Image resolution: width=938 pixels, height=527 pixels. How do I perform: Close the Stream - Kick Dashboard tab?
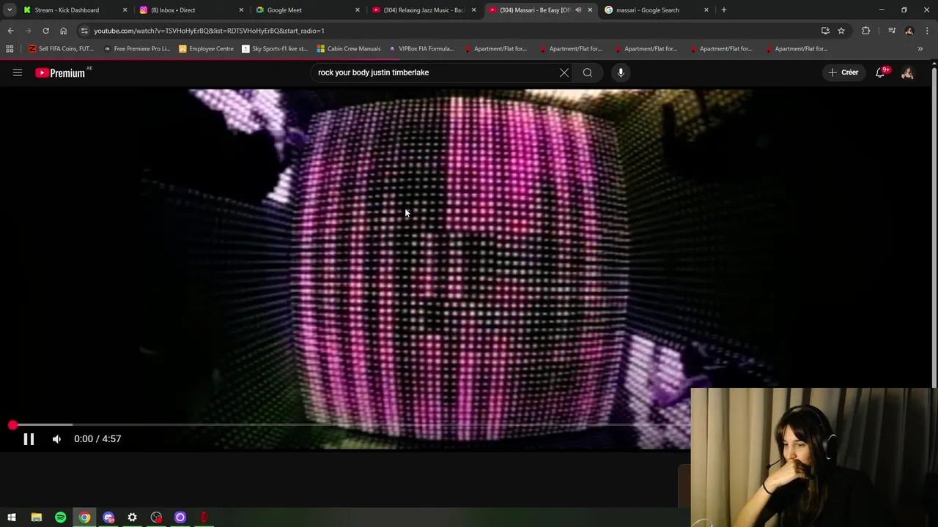tap(125, 10)
